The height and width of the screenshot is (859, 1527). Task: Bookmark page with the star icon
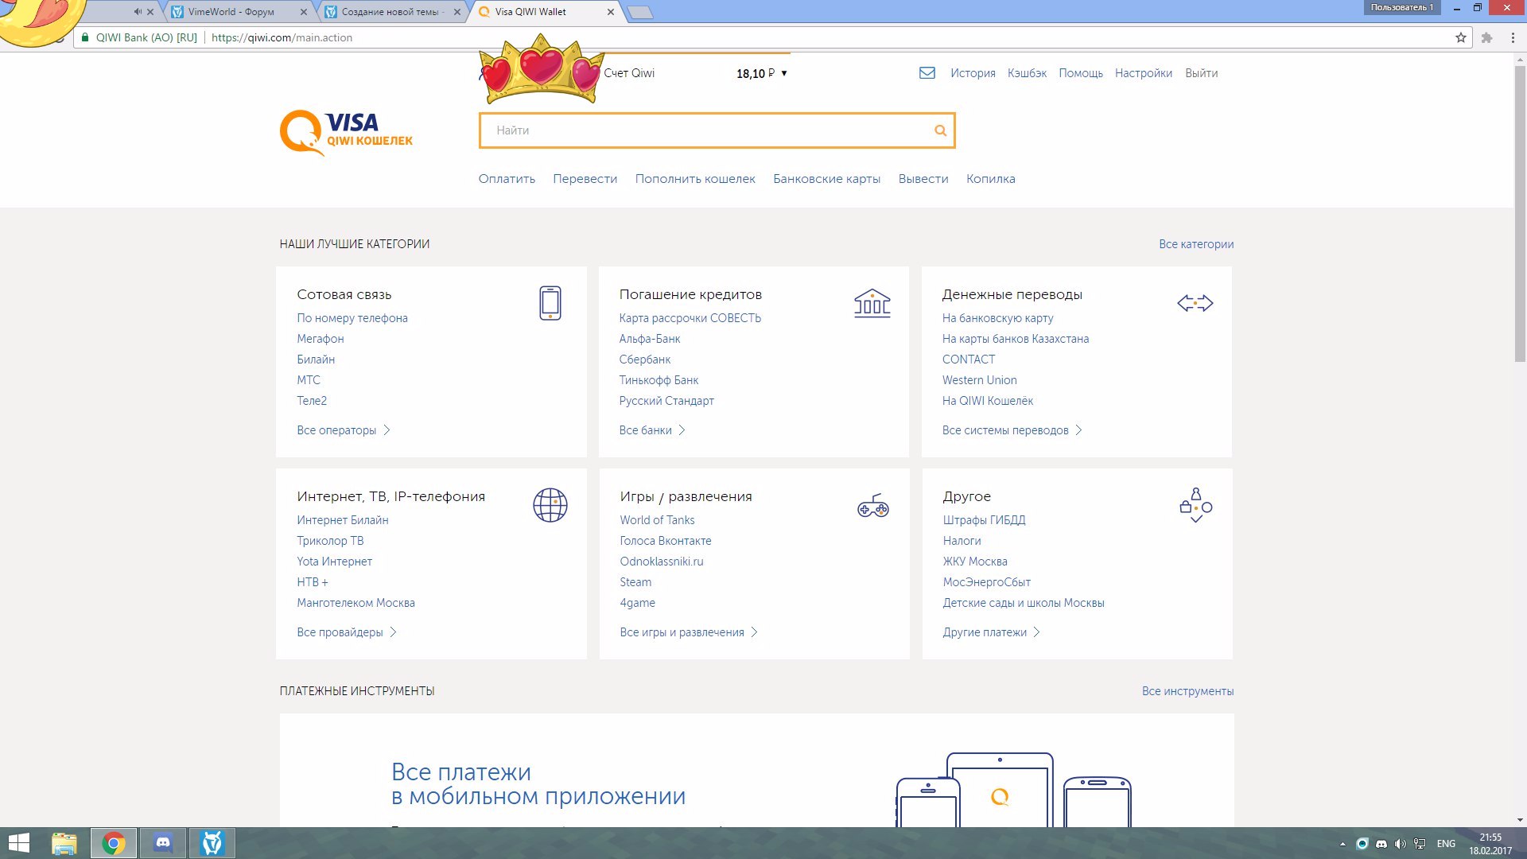1461,37
